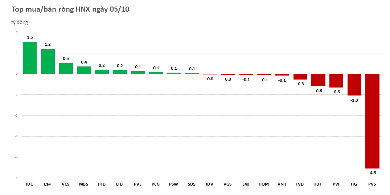Click the red TVD bar
This screenshot has height=195, width=390.
(x=300, y=77)
